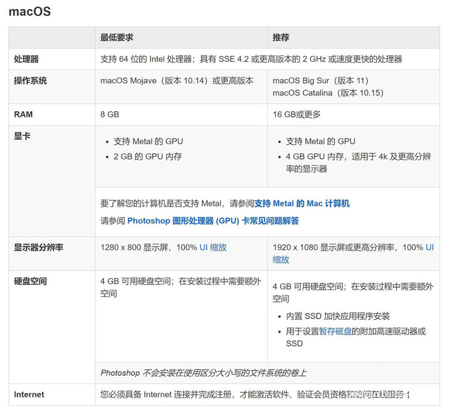Click 支持 Metal 的 GPU in 最低要求 column

[x=148, y=141]
